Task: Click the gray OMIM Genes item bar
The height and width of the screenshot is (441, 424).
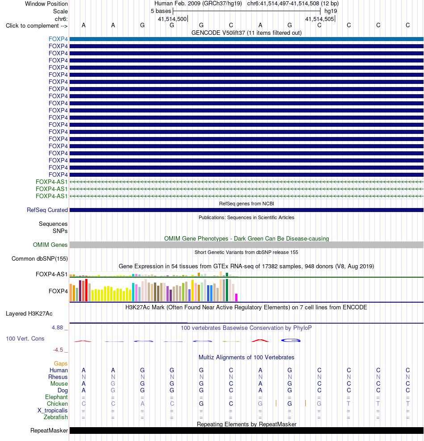Action: coord(246,245)
